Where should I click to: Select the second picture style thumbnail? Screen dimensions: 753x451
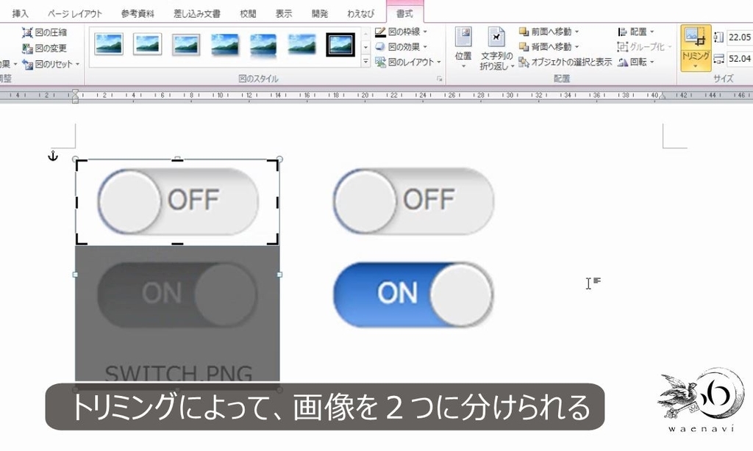(x=147, y=44)
